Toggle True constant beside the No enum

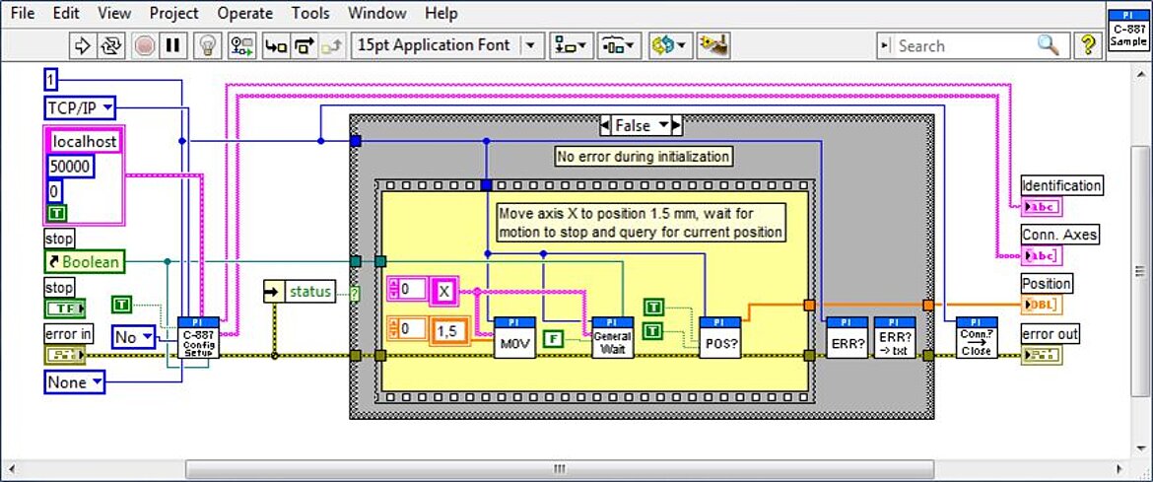coord(123,304)
